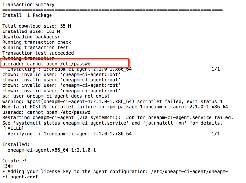Click the 'Complete!' message
The height and width of the screenshot is (183, 246).
[x=15, y=161]
